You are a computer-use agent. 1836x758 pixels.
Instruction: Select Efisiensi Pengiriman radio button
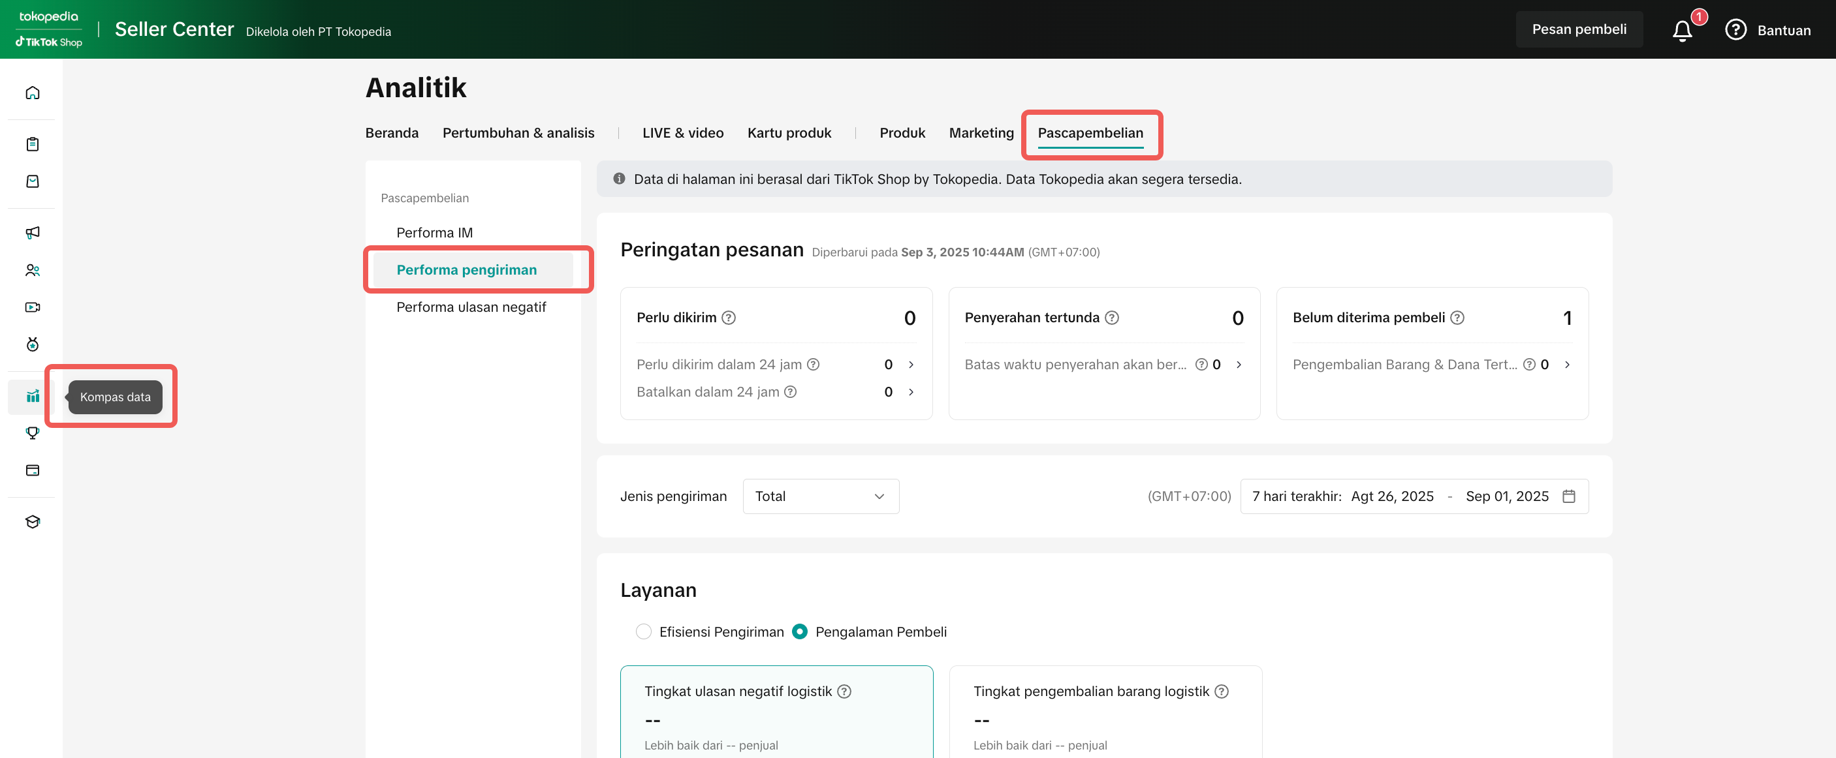[x=643, y=632]
